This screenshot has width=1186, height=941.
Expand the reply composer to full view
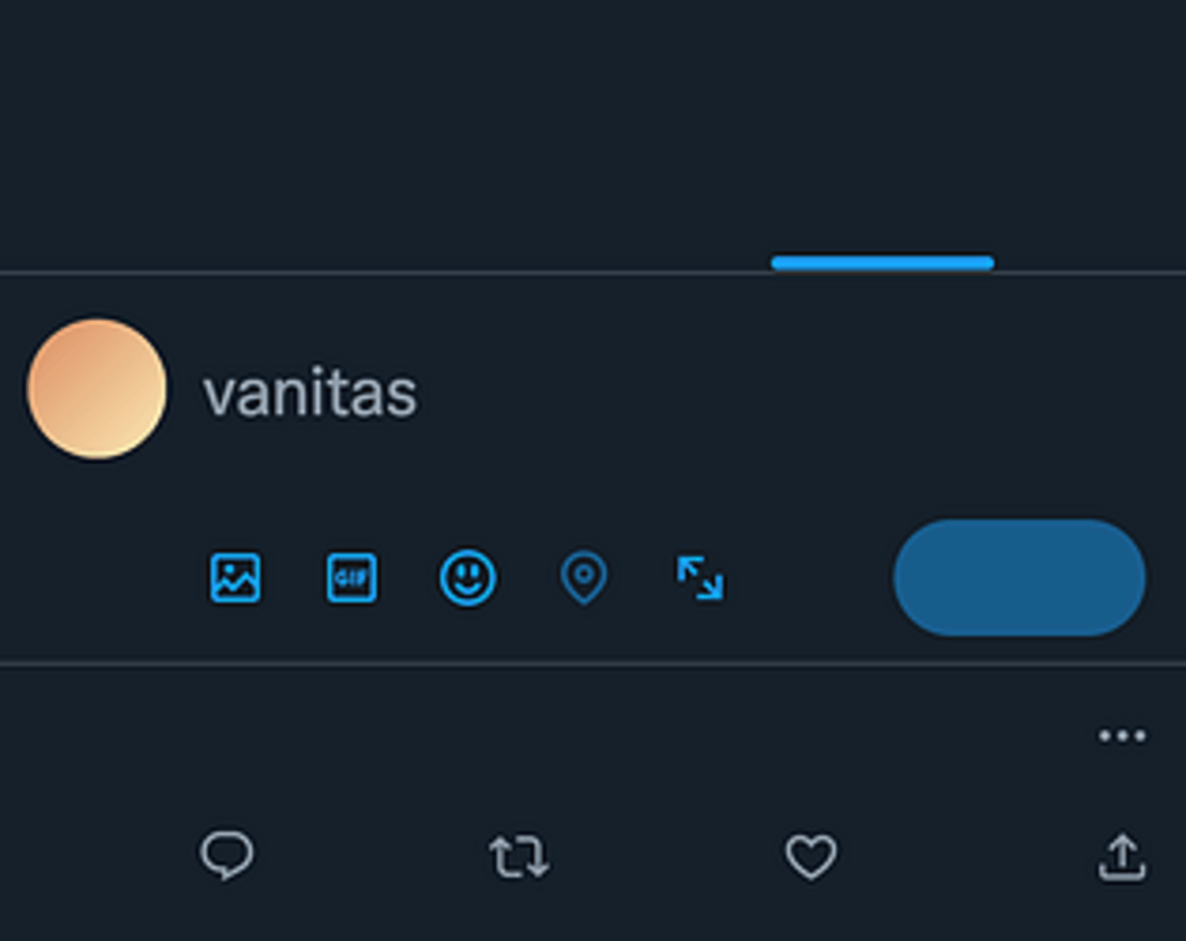pyautogui.click(x=700, y=579)
